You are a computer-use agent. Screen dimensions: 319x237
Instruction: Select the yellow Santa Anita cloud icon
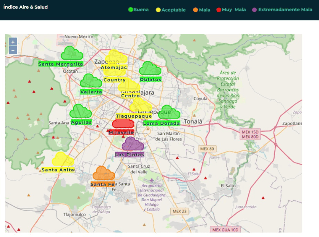click(x=63, y=159)
